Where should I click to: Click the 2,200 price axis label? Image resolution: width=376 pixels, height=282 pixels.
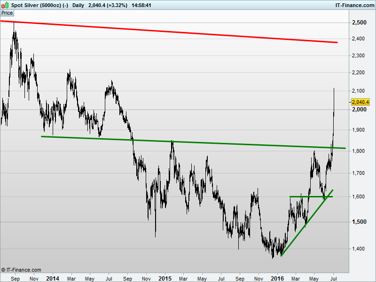(358, 72)
